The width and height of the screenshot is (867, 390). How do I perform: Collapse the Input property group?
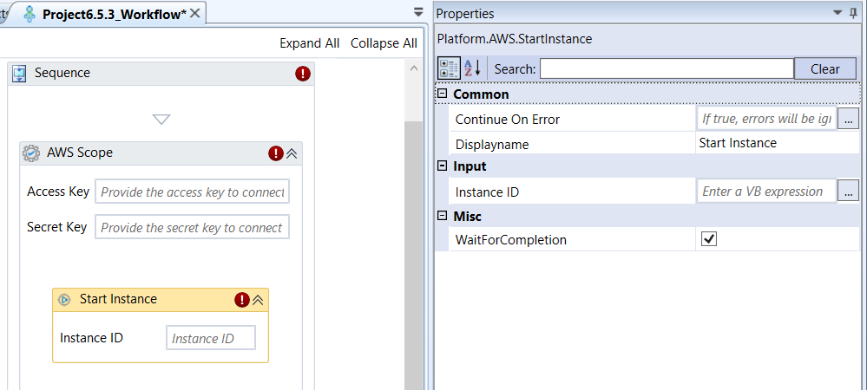pos(442,166)
